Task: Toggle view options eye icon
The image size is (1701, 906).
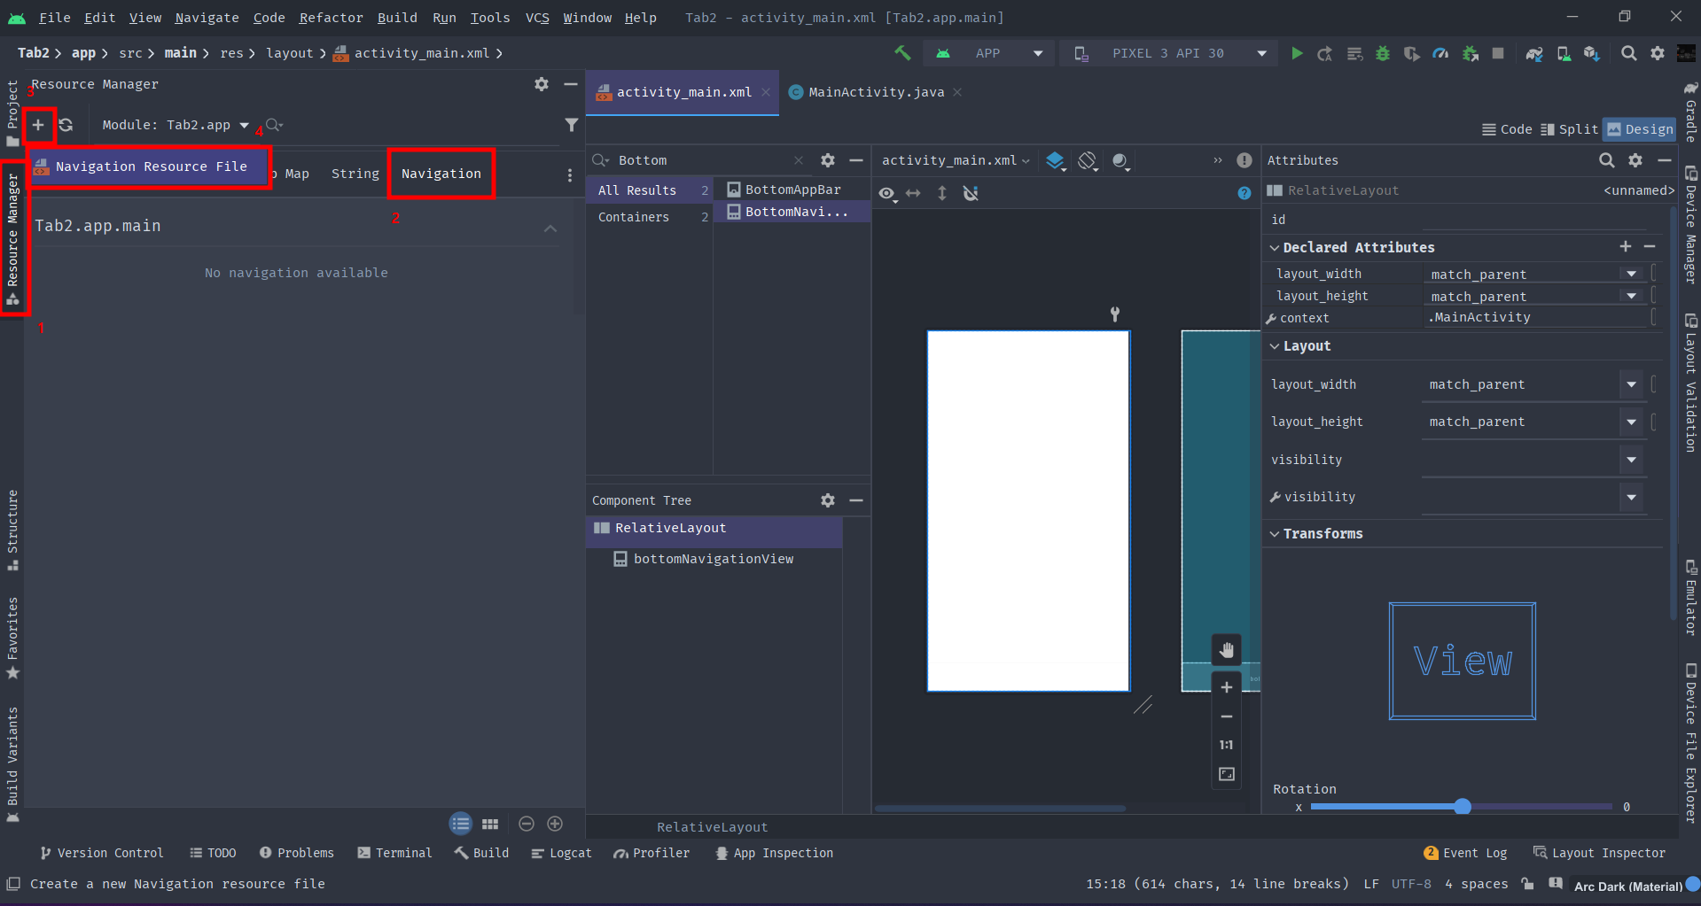Action: pos(887,193)
